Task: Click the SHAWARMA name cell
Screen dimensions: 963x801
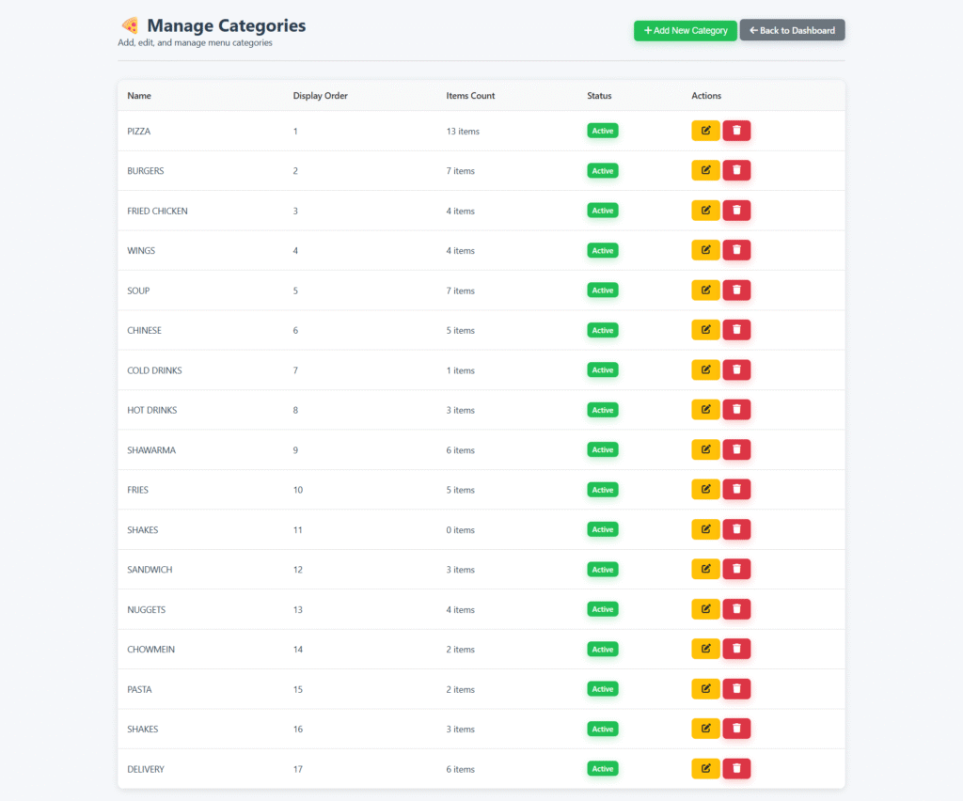Action: point(151,450)
